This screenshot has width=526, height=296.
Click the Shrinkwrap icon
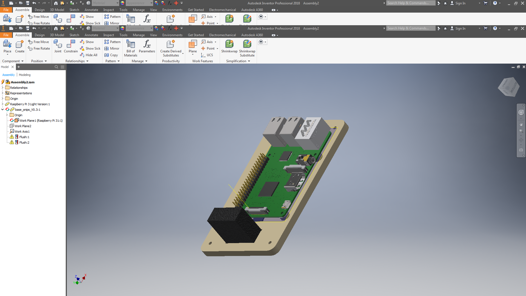(229, 44)
